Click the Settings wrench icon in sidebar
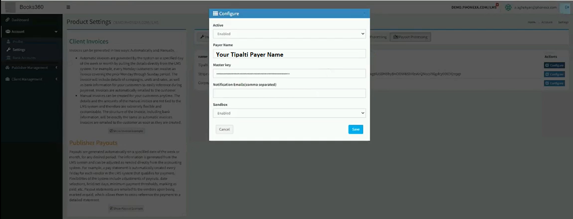Screen dimensions: 573x219 pos(9,50)
